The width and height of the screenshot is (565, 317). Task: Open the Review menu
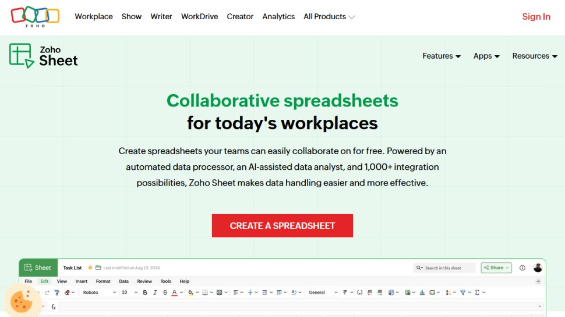pyautogui.click(x=144, y=282)
